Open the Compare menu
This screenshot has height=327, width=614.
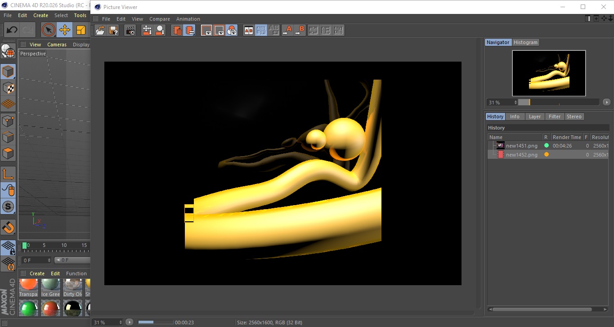pyautogui.click(x=159, y=19)
